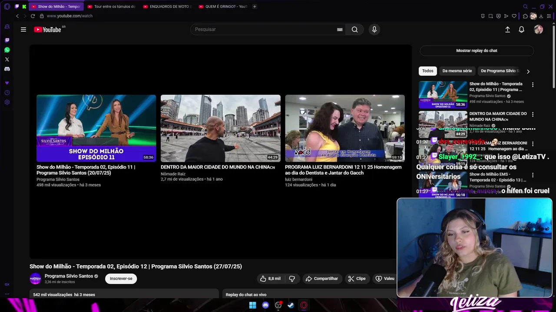Open Discord in the Opera sidebar
The image size is (556, 312).
(7, 69)
